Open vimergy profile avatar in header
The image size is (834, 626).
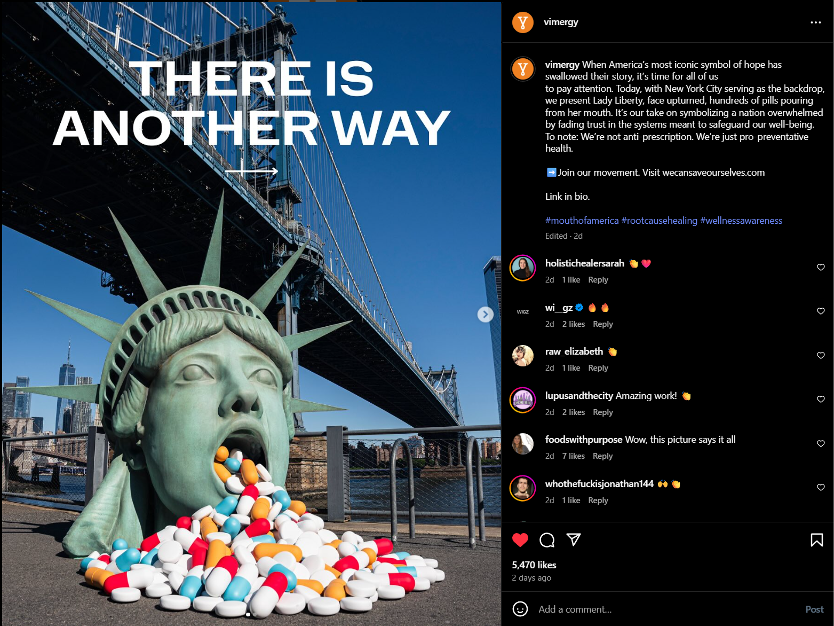(523, 22)
